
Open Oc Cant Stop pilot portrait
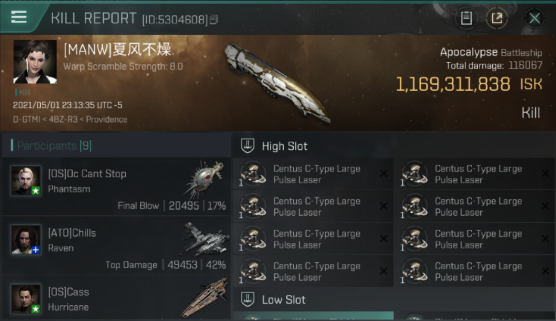(x=26, y=181)
